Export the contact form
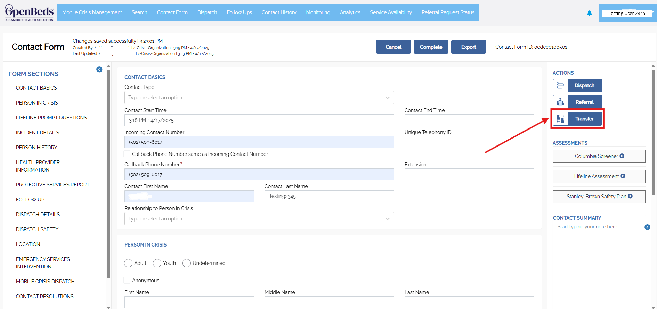 pyautogui.click(x=469, y=47)
